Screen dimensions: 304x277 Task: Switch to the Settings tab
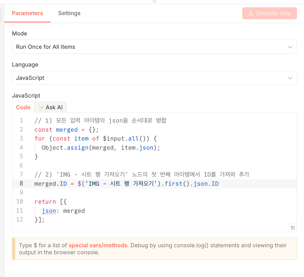(x=69, y=13)
